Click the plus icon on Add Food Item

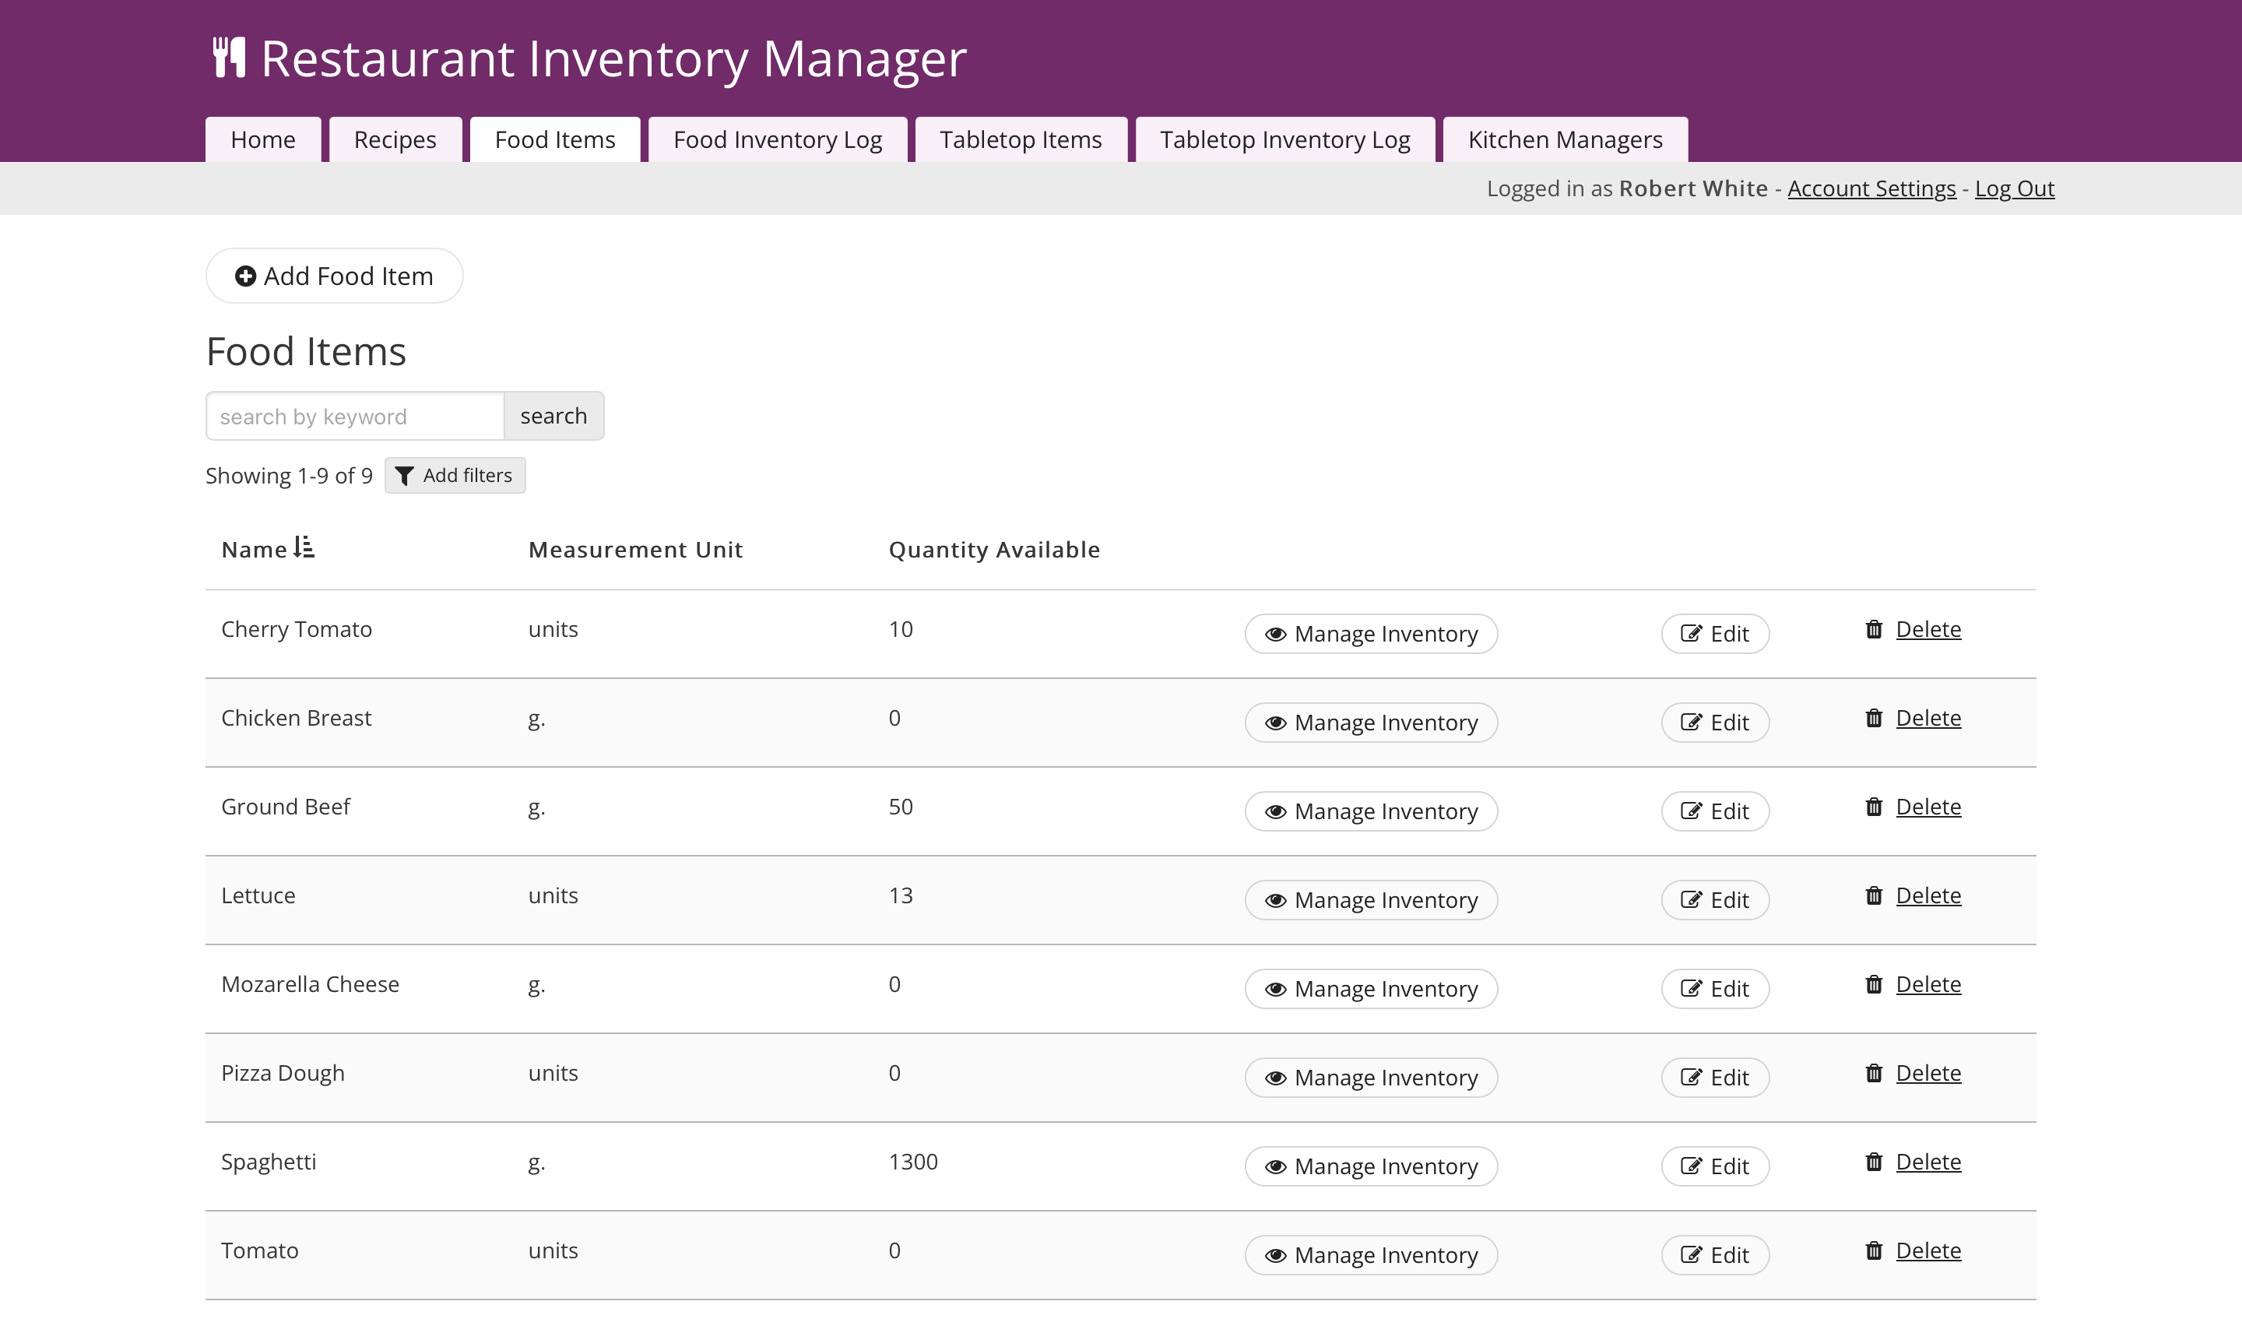pos(245,276)
